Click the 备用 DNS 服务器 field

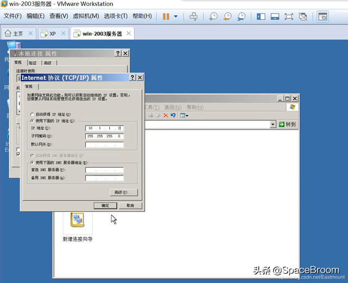coord(104,178)
